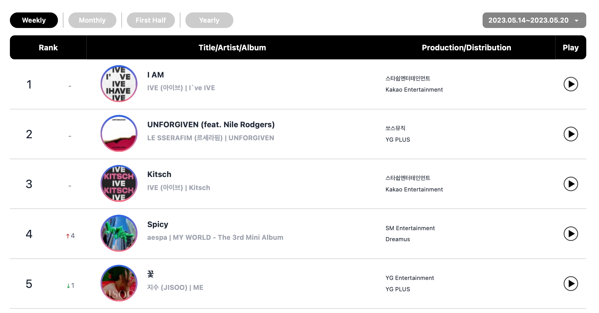Click the Rank column header
The image size is (599, 313).
coord(48,48)
